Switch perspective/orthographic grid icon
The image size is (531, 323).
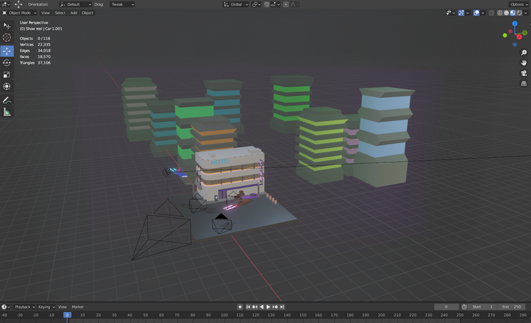[524, 84]
